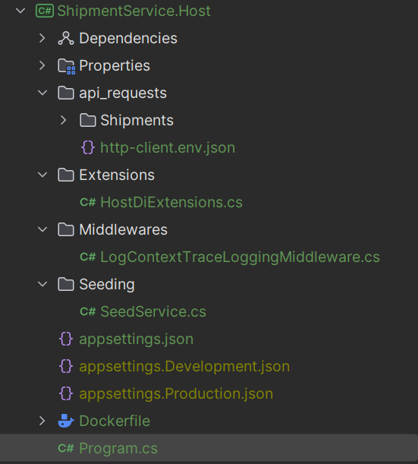Open the SeedService.cs file
418x464 pixels.
(x=153, y=311)
